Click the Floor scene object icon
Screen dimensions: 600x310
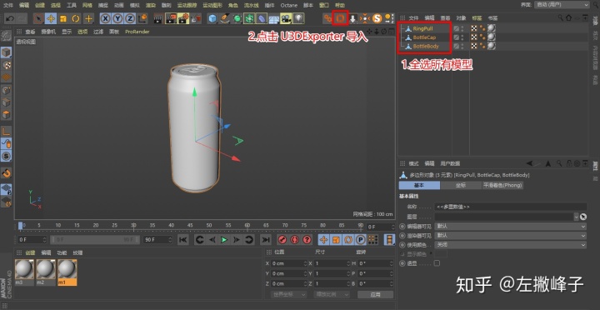(273, 18)
